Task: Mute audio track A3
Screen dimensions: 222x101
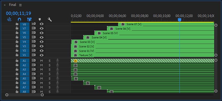Action: pos(41,70)
